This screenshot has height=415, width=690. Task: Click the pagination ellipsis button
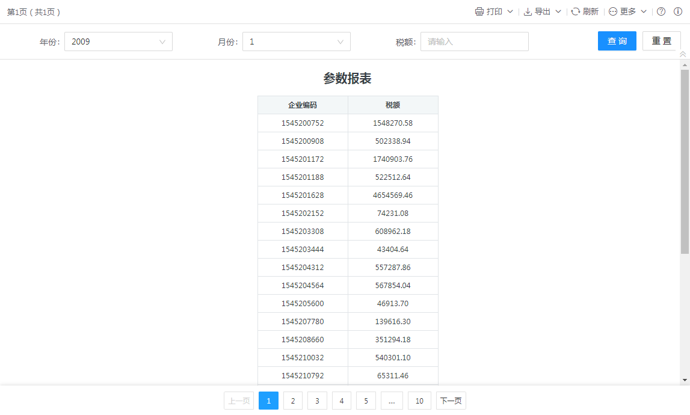click(392, 401)
